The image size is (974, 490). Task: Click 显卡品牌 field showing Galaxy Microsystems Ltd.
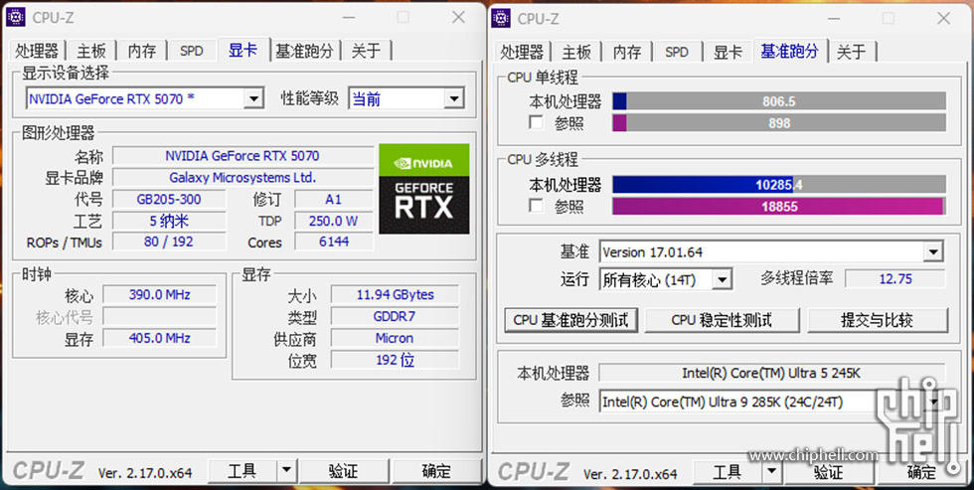243,178
